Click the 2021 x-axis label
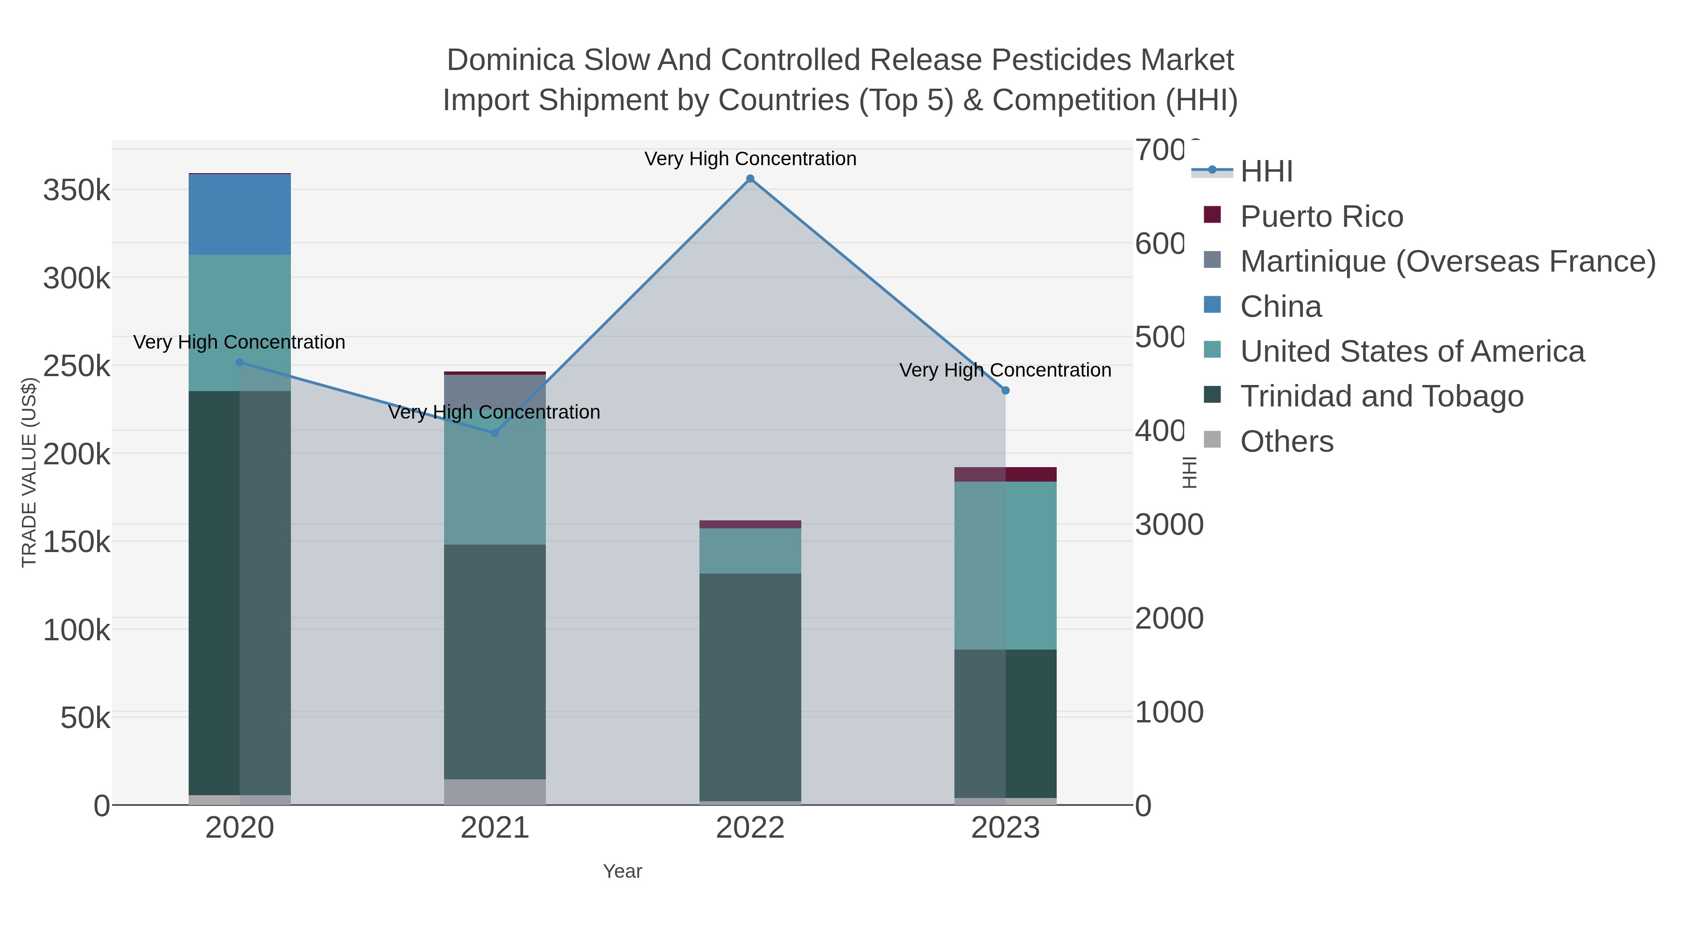The image size is (1681, 945). point(494,828)
